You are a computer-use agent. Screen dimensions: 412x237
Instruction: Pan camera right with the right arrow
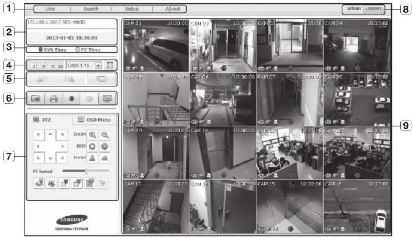[x=62, y=147]
